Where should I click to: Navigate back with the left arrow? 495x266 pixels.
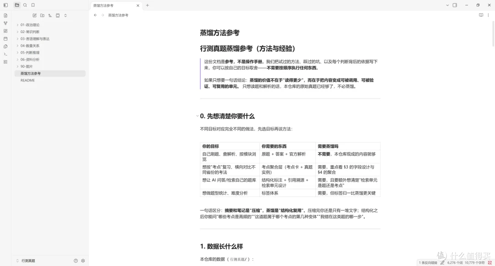click(x=95, y=15)
